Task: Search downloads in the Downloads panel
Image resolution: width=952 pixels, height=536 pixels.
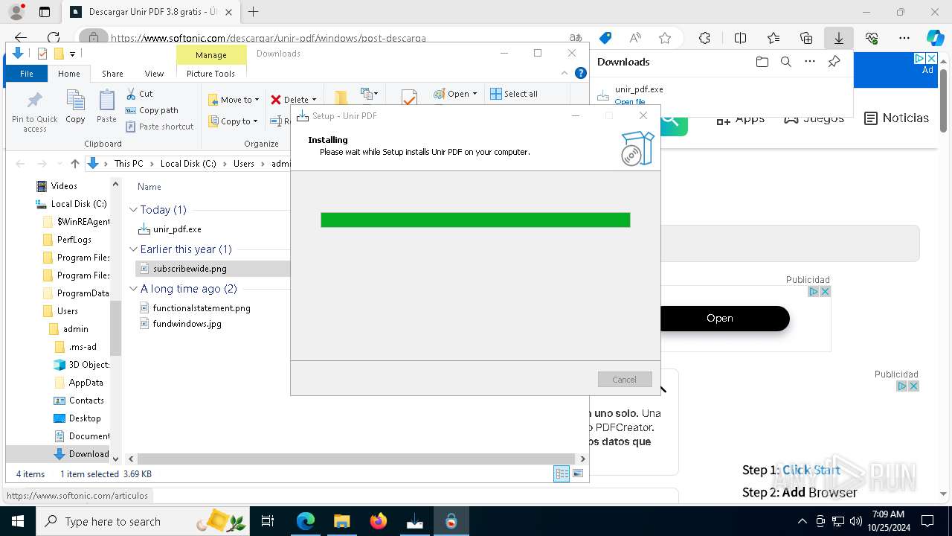Action: coord(785,62)
